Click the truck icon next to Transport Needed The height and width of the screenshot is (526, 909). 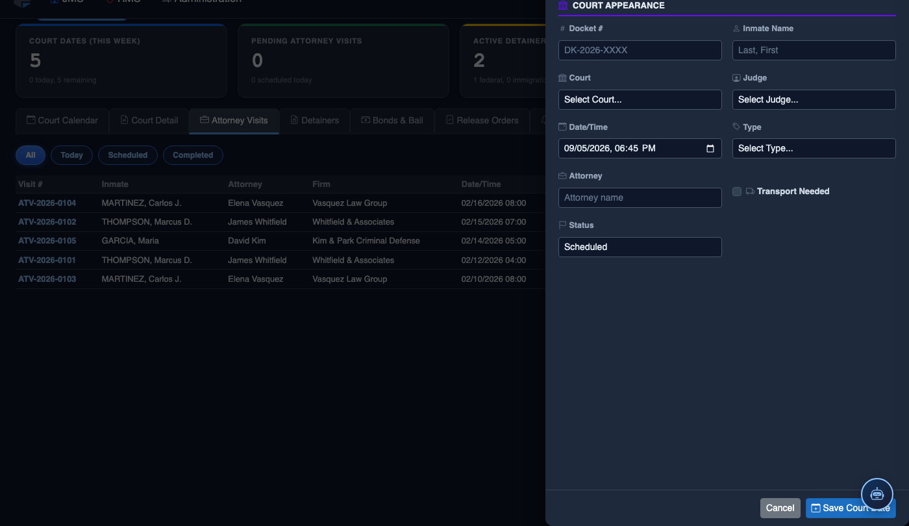pos(750,192)
